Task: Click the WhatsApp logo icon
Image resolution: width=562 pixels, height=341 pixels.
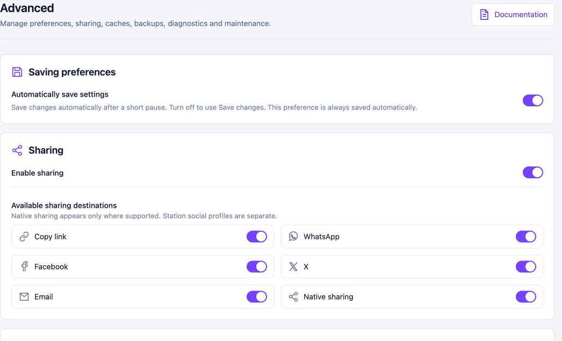Action: click(293, 236)
